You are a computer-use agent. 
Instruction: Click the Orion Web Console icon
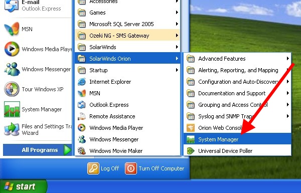[x=191, y=128]
